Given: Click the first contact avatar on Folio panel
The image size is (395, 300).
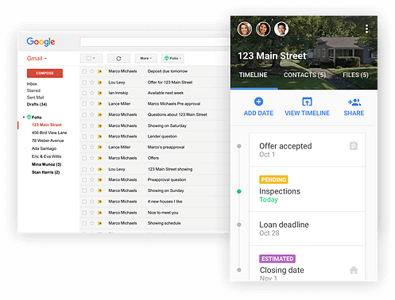Looking at the screenshot, I should pyautogui.click(x=245, y=29).
